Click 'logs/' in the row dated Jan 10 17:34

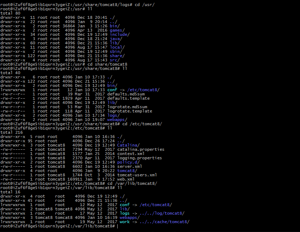pyautogui.click(x=113, y=115)
